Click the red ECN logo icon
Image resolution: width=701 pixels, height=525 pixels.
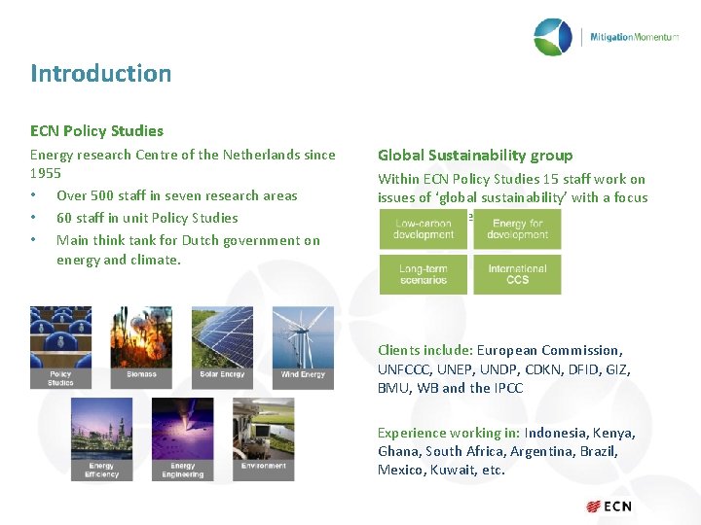click(x=594, y=507)
